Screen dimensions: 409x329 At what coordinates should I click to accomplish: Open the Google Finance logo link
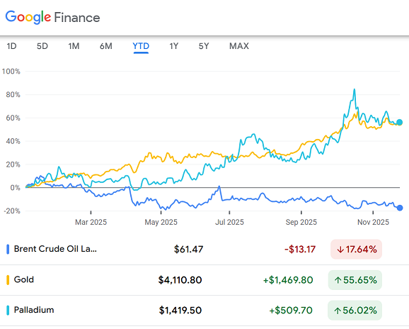52,18
